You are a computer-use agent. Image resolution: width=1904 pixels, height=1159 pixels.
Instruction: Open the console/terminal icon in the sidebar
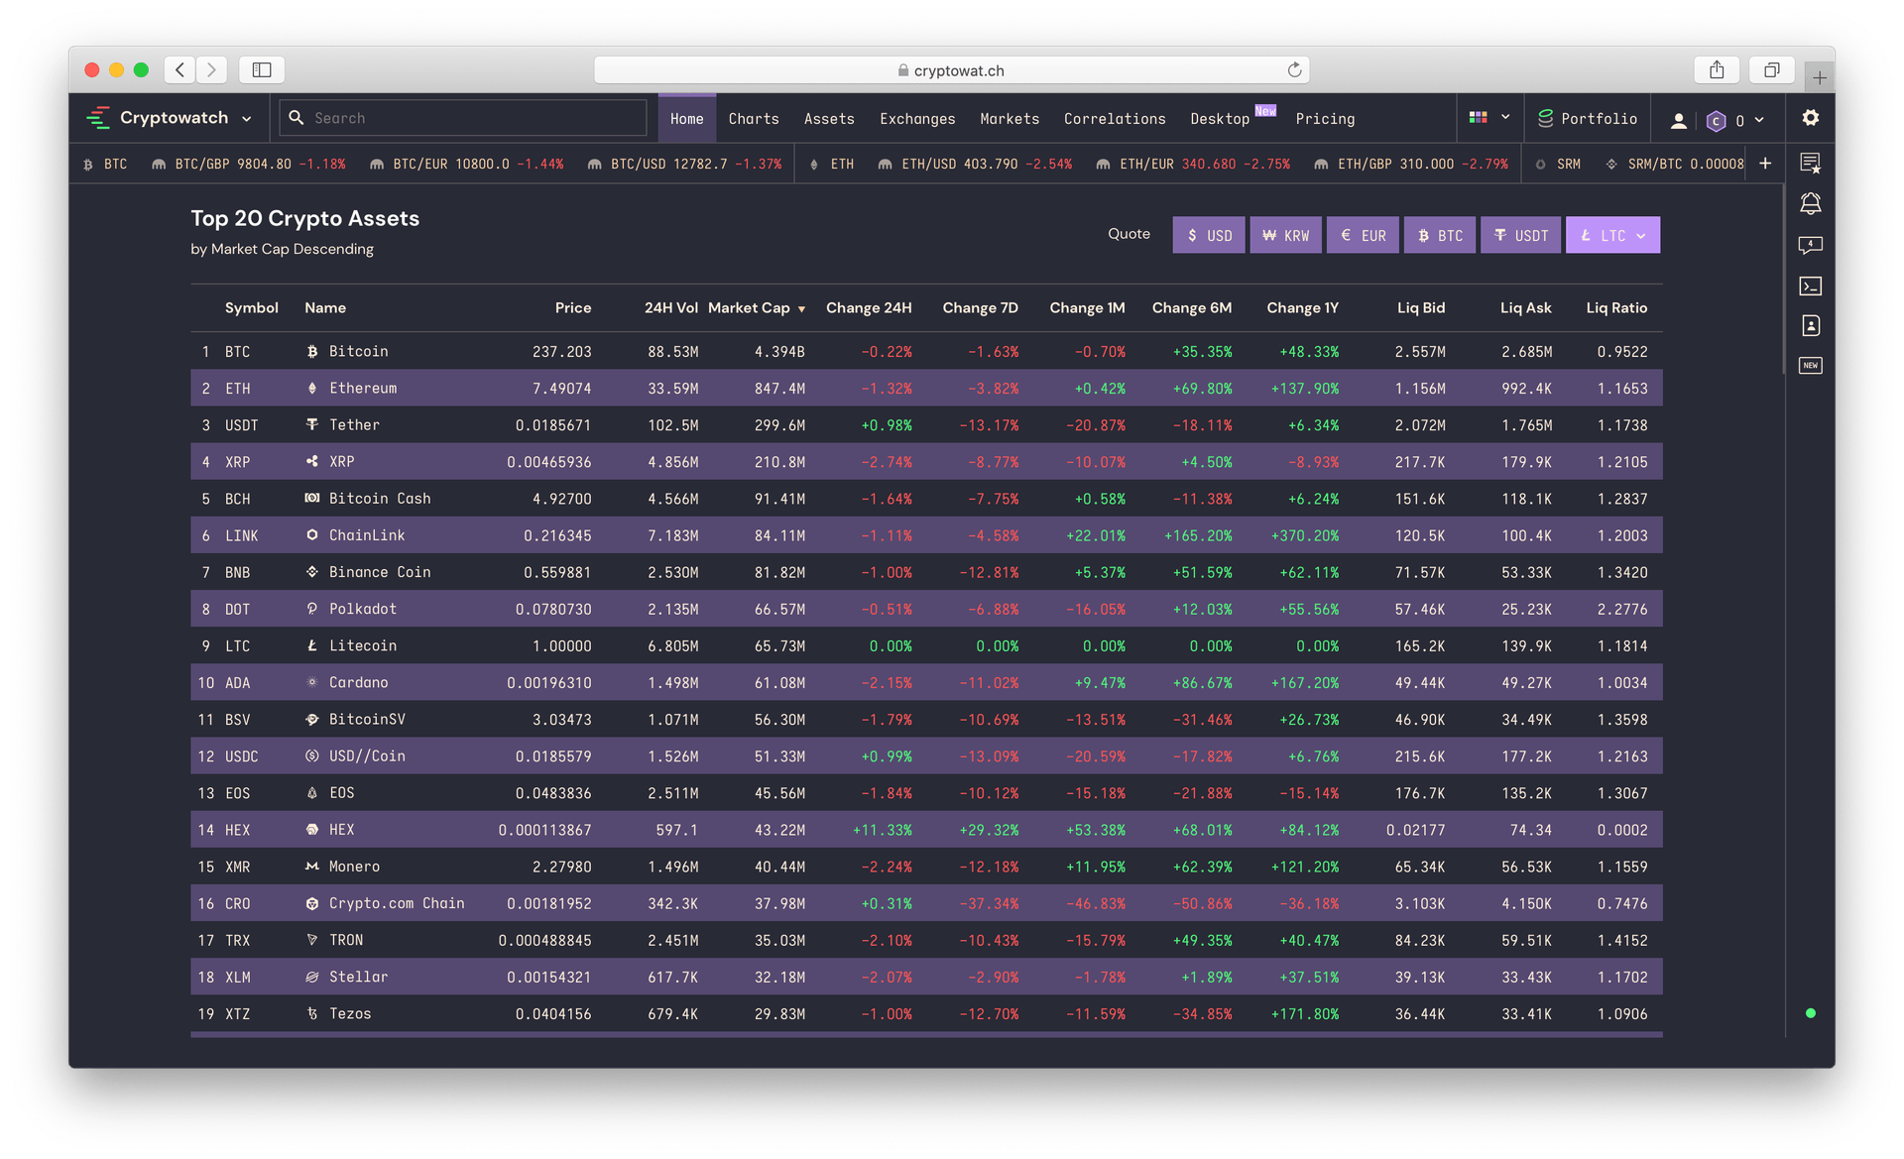(1811, 286)
